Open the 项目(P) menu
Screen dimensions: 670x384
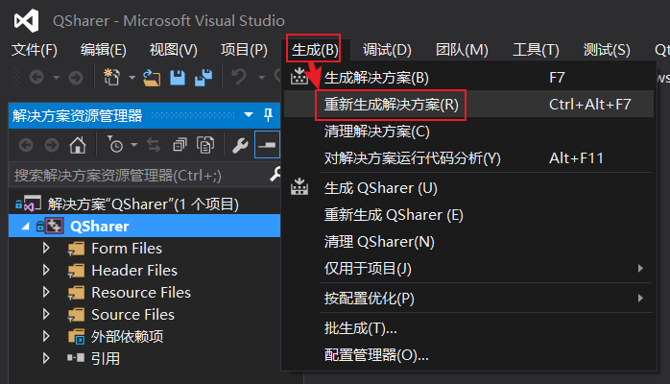point(244,50)
